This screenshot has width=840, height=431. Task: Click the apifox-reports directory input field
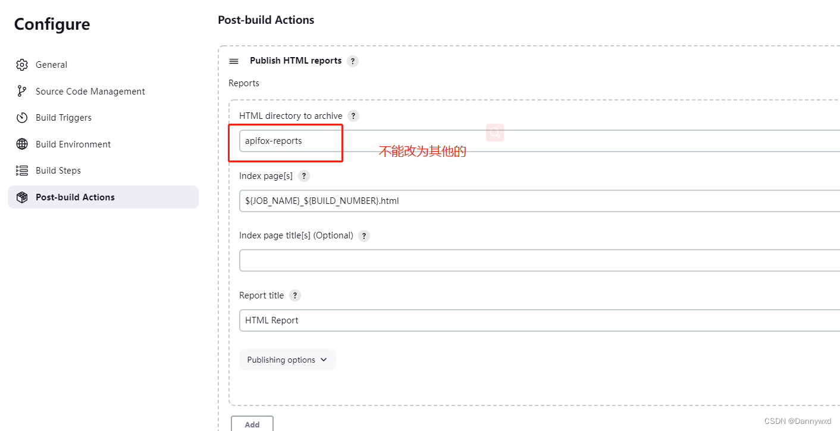[286, 140]
